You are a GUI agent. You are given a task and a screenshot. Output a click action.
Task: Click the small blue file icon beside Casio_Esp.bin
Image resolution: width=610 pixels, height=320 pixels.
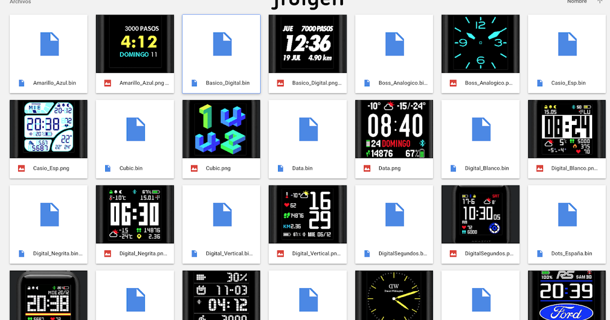click(x=540, y=83)
